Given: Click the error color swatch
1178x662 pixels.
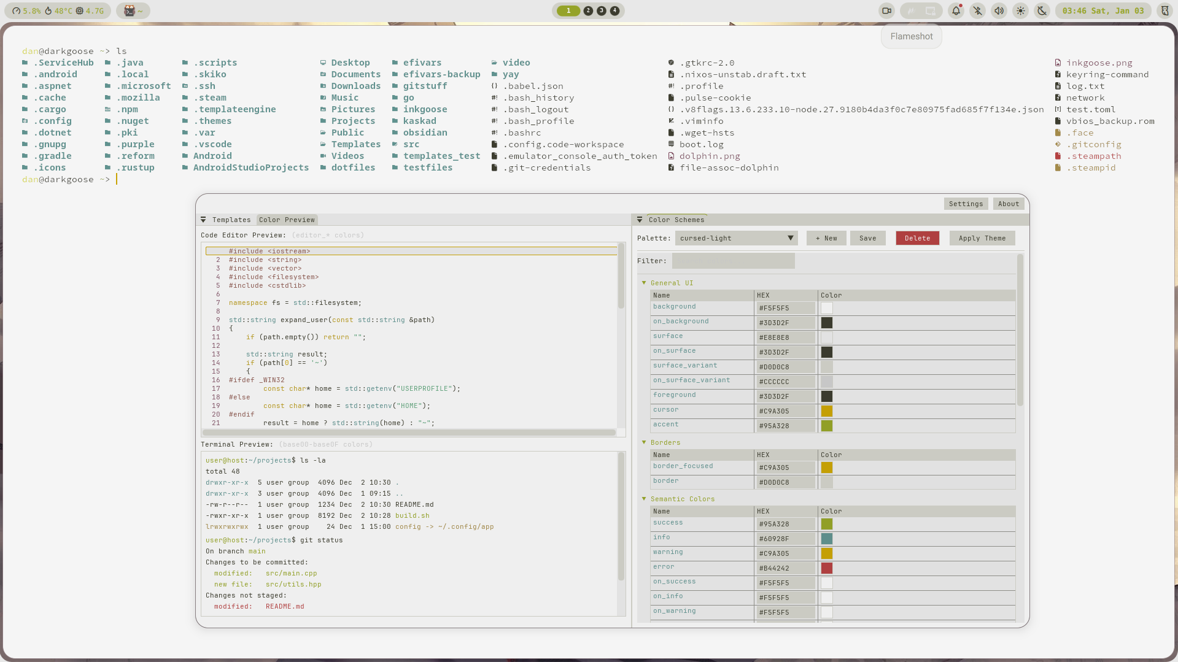Looking at the screenshot, I should click(827, 568).
